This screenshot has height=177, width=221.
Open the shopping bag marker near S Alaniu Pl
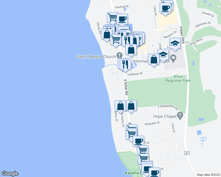pyautogui.click(x=120, y=106)
